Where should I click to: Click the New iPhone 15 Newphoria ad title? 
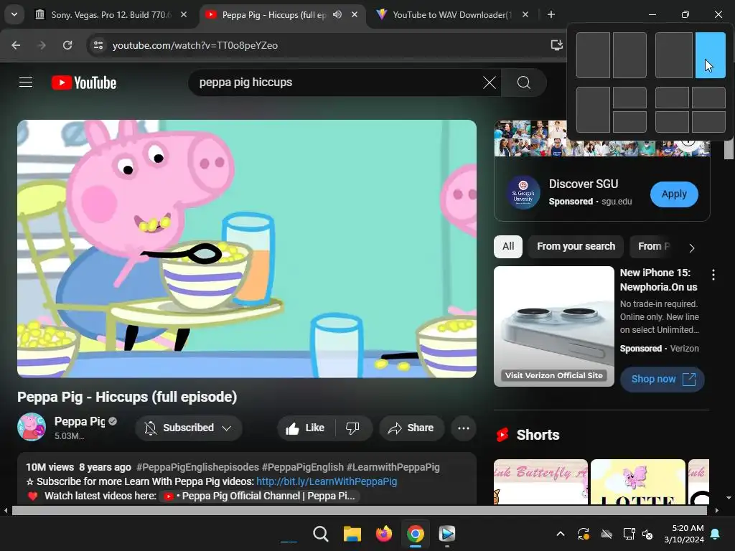pyautogui.click(x=659, y=280)
